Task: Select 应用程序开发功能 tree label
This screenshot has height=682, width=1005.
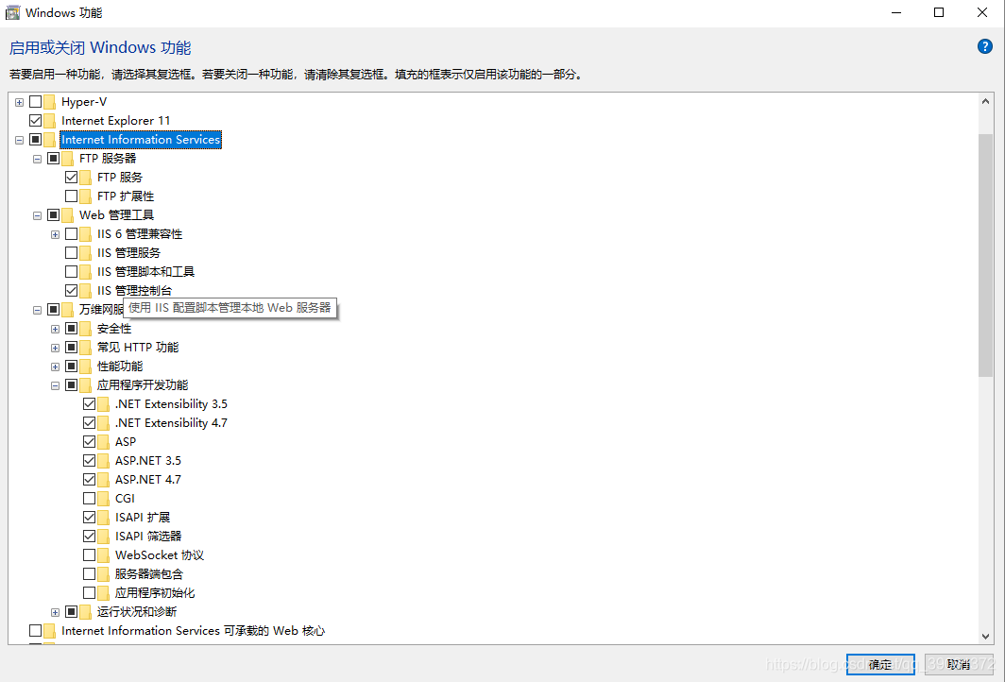Action: [143, 384]
